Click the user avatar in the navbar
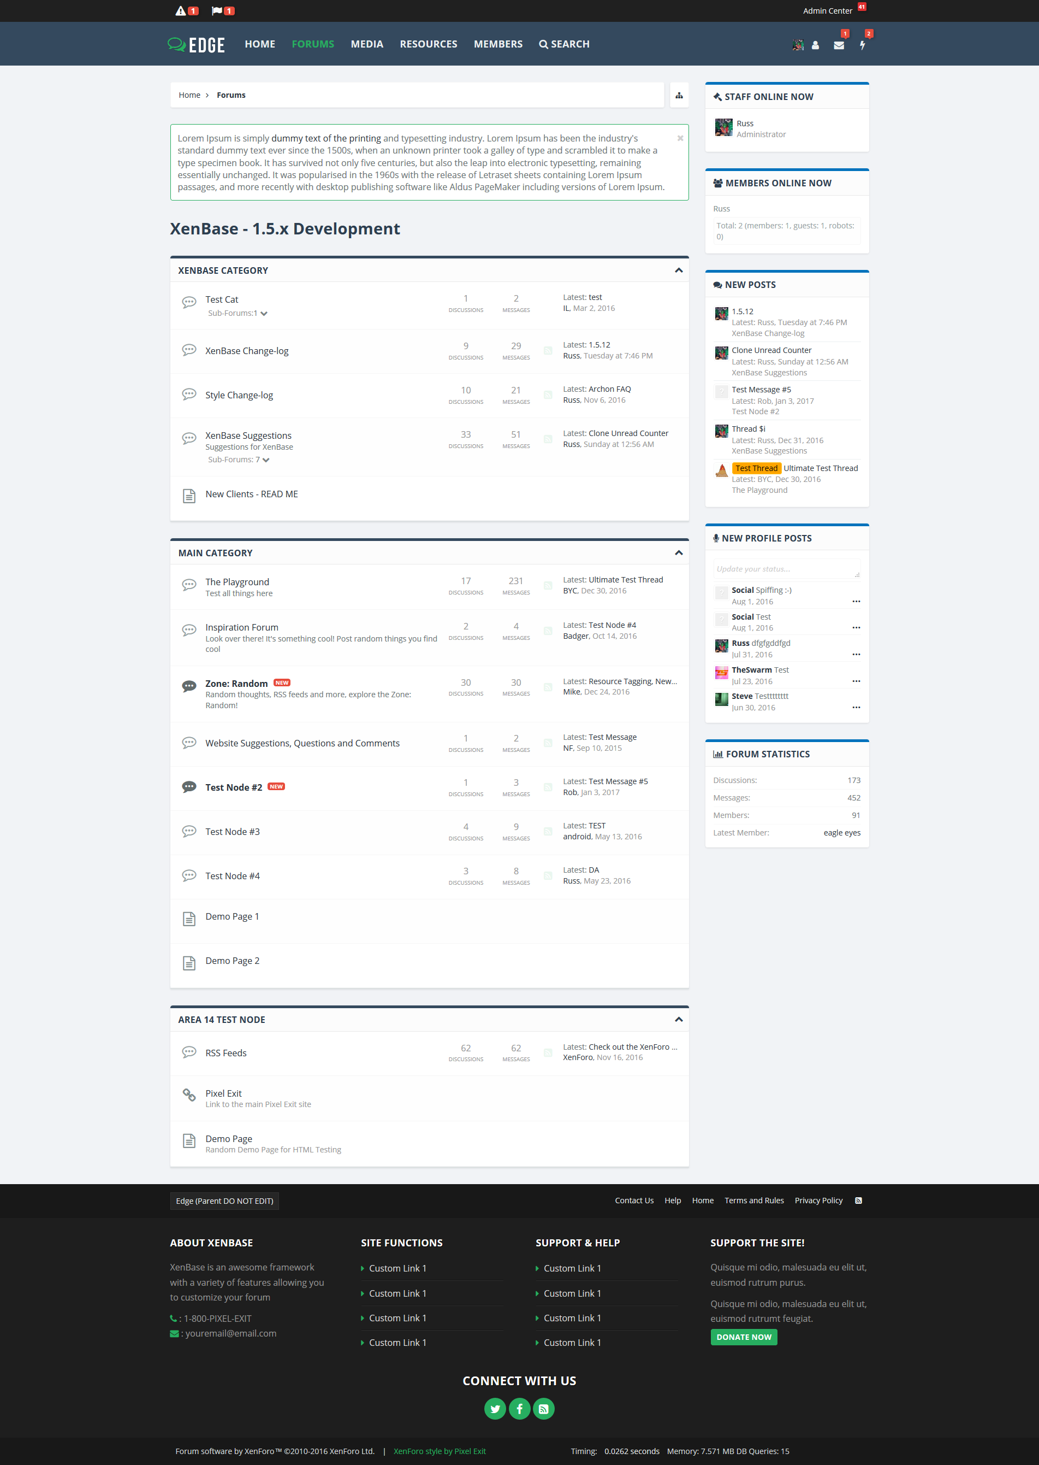Image resolution: width=1039 pixels, height=1465 pixels. tap(798, 45)
